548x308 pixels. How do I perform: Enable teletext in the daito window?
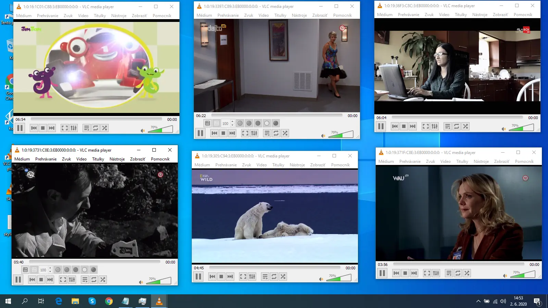[208, 123]
